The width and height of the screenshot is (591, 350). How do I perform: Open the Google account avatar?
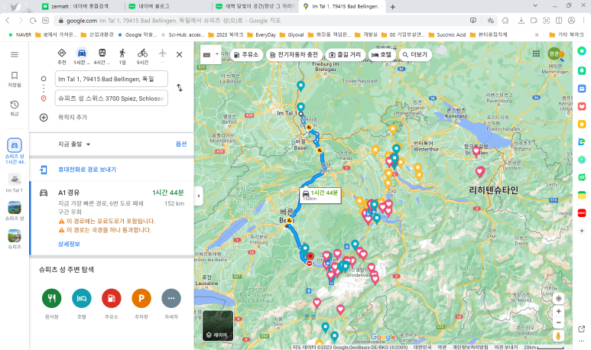(x=555, y=53)
